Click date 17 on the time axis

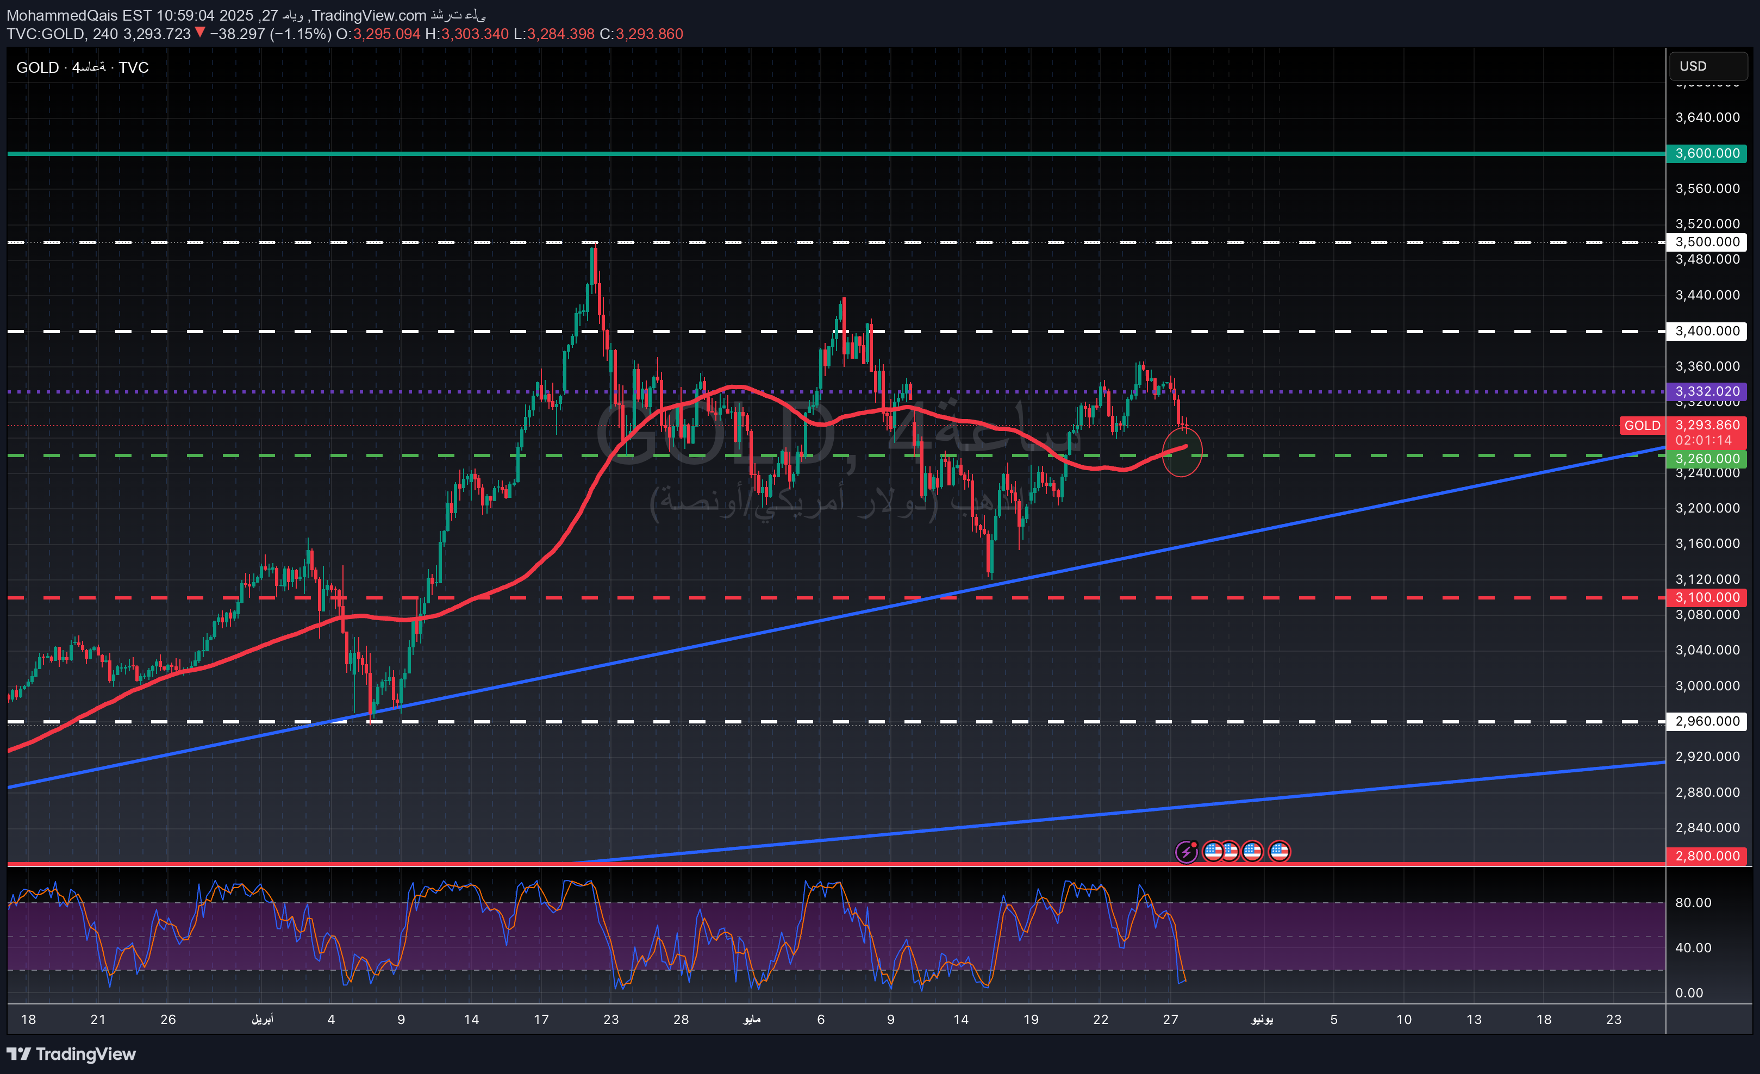click(541, 1020)
